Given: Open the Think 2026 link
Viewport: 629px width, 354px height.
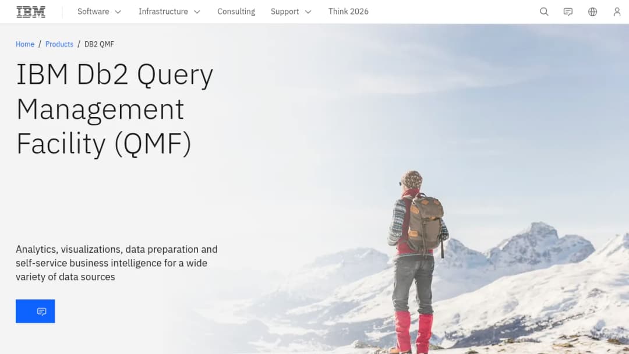Looking at the screenshot, I should [x=348, y=12].
